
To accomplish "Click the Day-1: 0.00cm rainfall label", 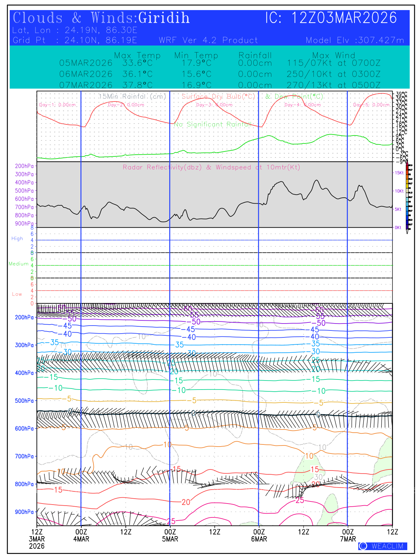I will tap(57, 105).
